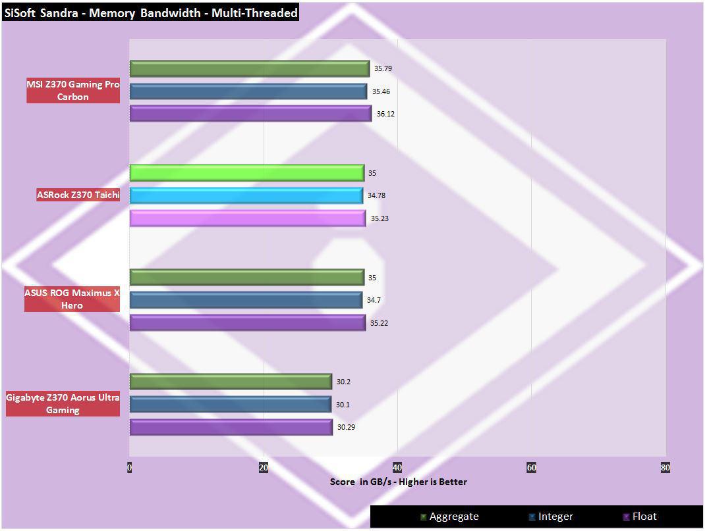Click the axis tick label 20

click(x=264, y=468)
